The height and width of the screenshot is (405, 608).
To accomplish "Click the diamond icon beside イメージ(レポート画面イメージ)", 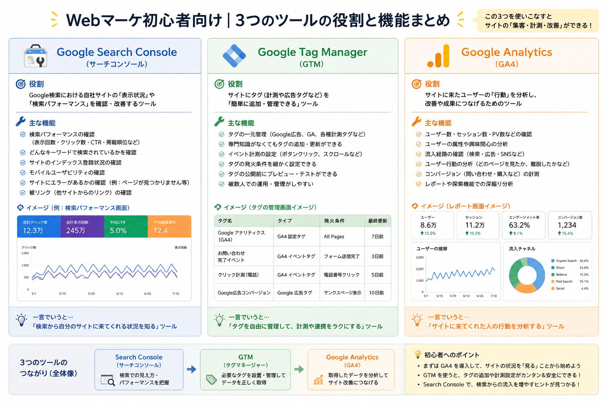I will pyautogui.click(x=415, y=206).
